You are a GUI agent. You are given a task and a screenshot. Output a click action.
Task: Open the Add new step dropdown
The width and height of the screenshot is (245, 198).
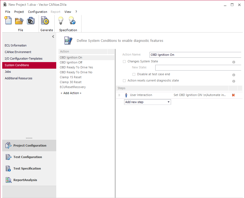(148, 102)
